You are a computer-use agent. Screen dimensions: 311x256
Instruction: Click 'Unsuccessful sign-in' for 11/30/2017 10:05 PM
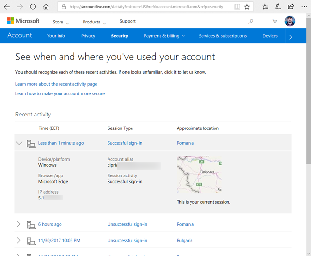[127, 240]
